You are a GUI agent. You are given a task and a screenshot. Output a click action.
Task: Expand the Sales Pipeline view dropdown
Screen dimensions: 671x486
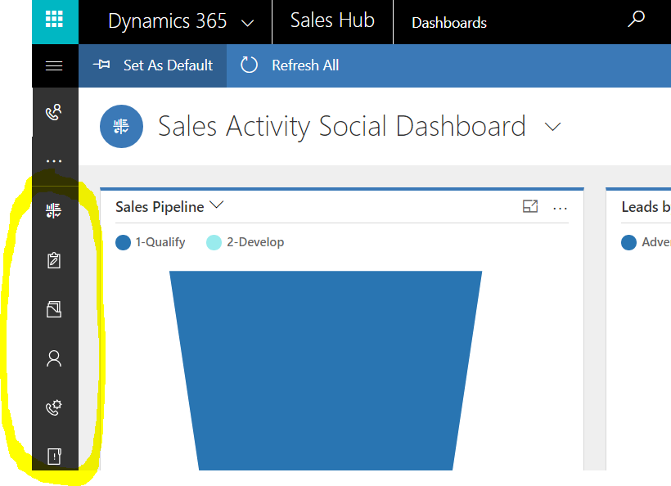coord(217,205)
